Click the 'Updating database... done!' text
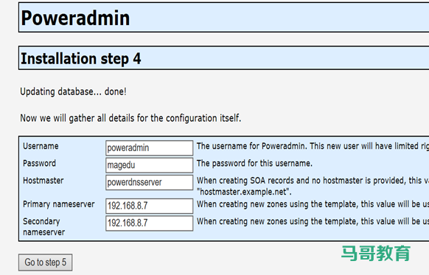429x275 pixels. (73, 91)
